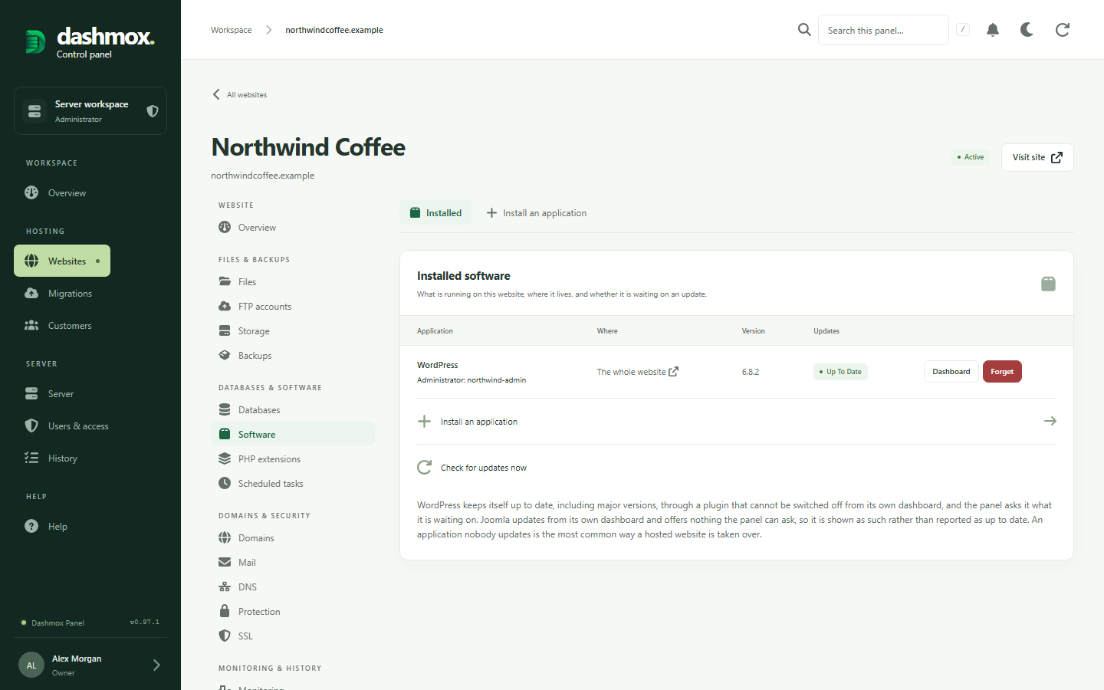1104x690 pixels.
Task: Click the AL user avatar
Action: [x=31, y=665]
